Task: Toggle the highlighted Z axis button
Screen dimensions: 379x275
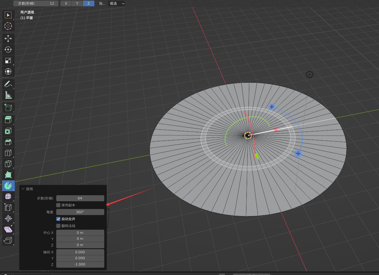Action: (89, 3)
